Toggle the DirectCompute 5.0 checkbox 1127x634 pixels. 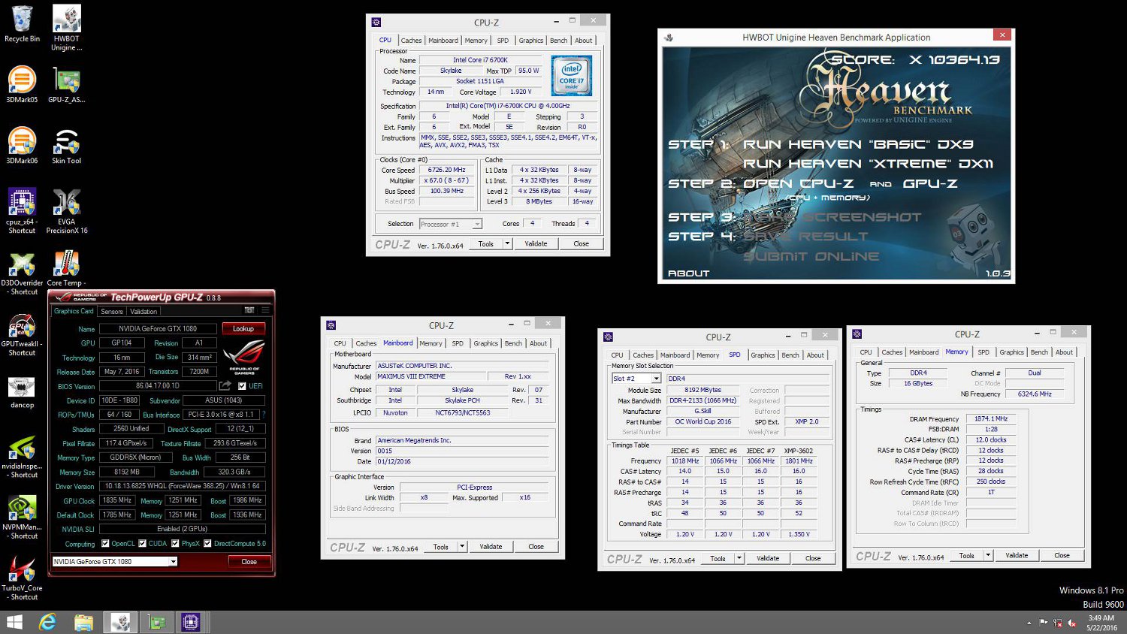(207, 543)
